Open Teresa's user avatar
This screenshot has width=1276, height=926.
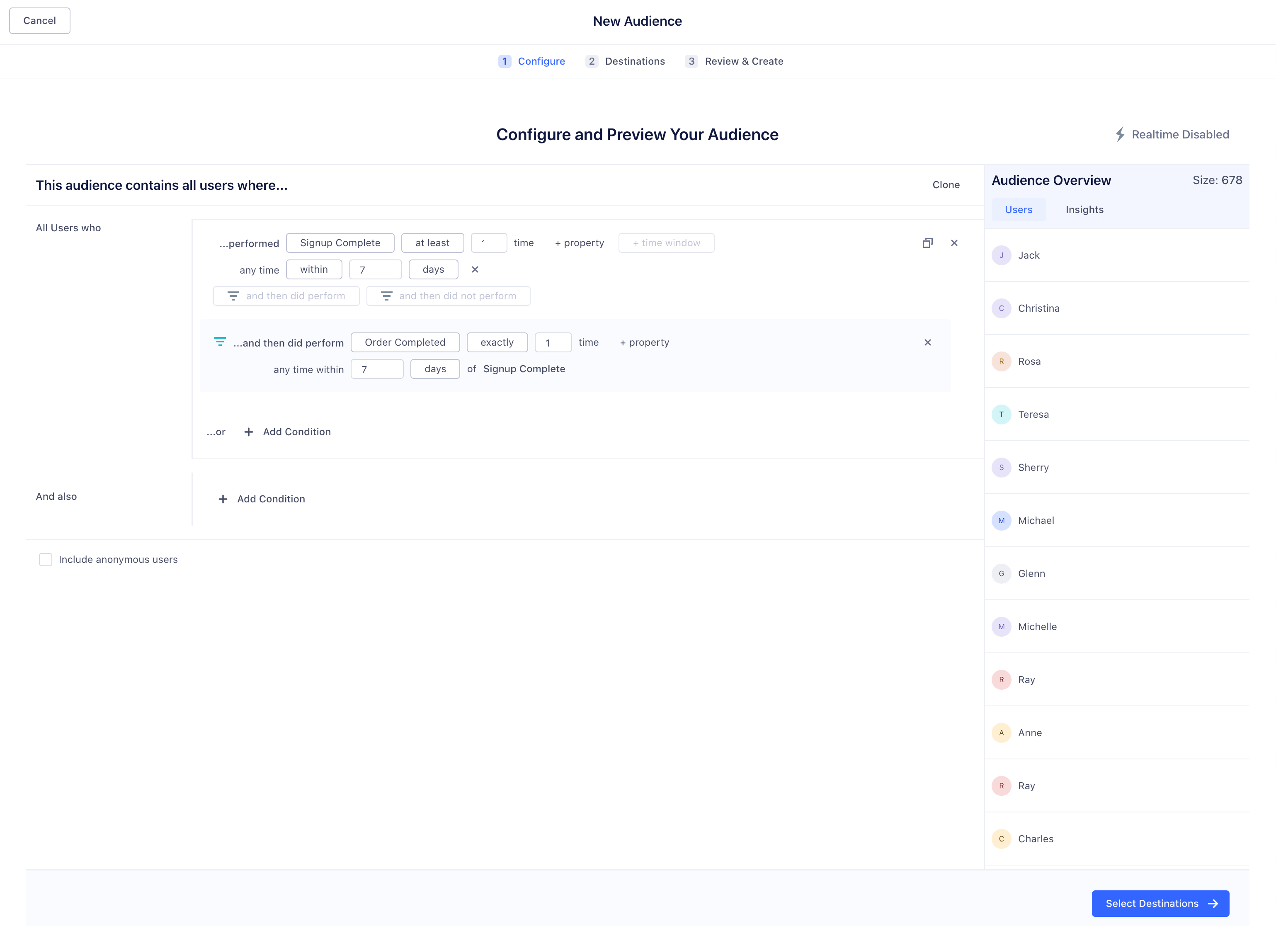pos(1001,415)
